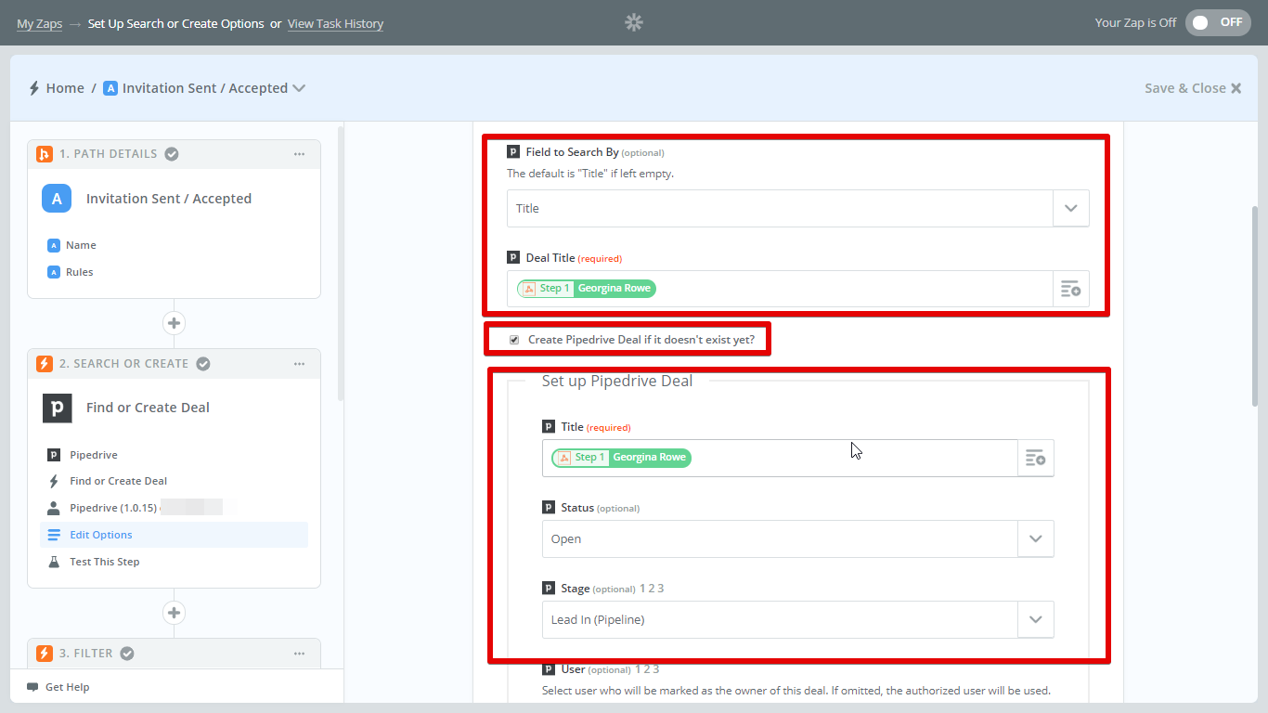Expand the Invitation Sent / Accepted path dropdown
This screenshot has height=713, width=1268.
[299, 88]
